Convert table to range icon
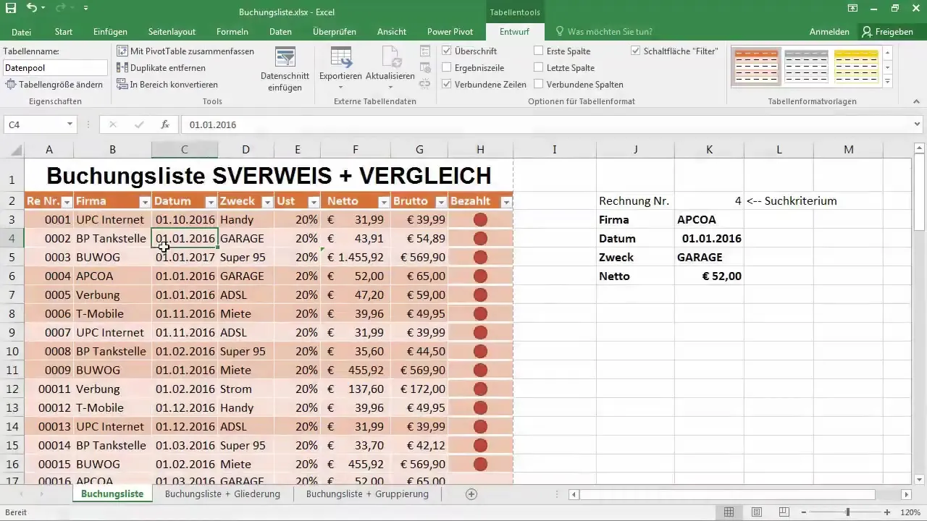927x521 pixels. 122,85
